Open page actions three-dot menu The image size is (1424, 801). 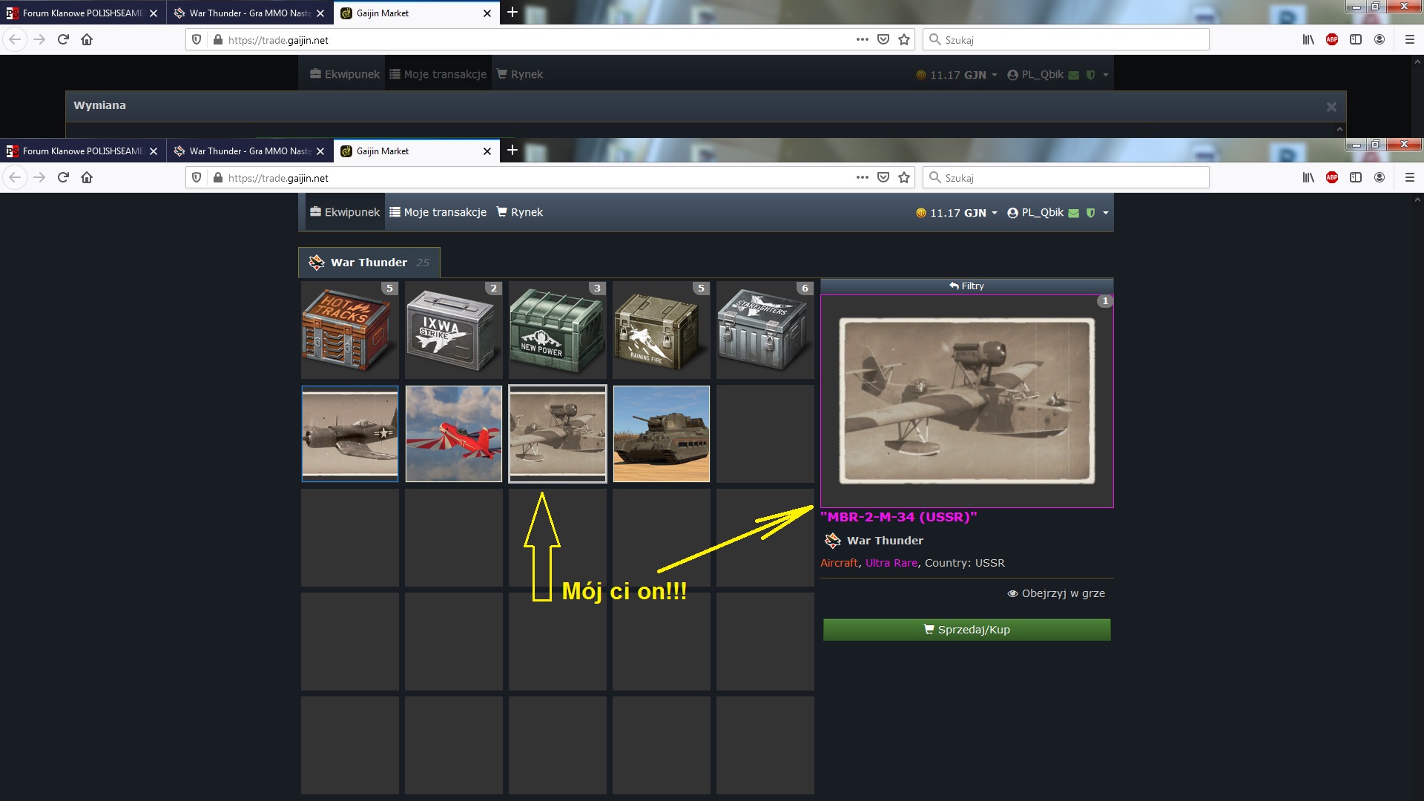tap(862, 178)
